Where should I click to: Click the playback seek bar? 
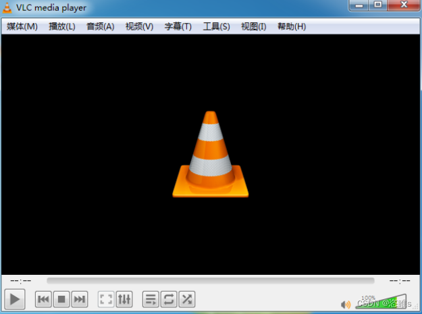pyautogui.click(x=211, y=281)
